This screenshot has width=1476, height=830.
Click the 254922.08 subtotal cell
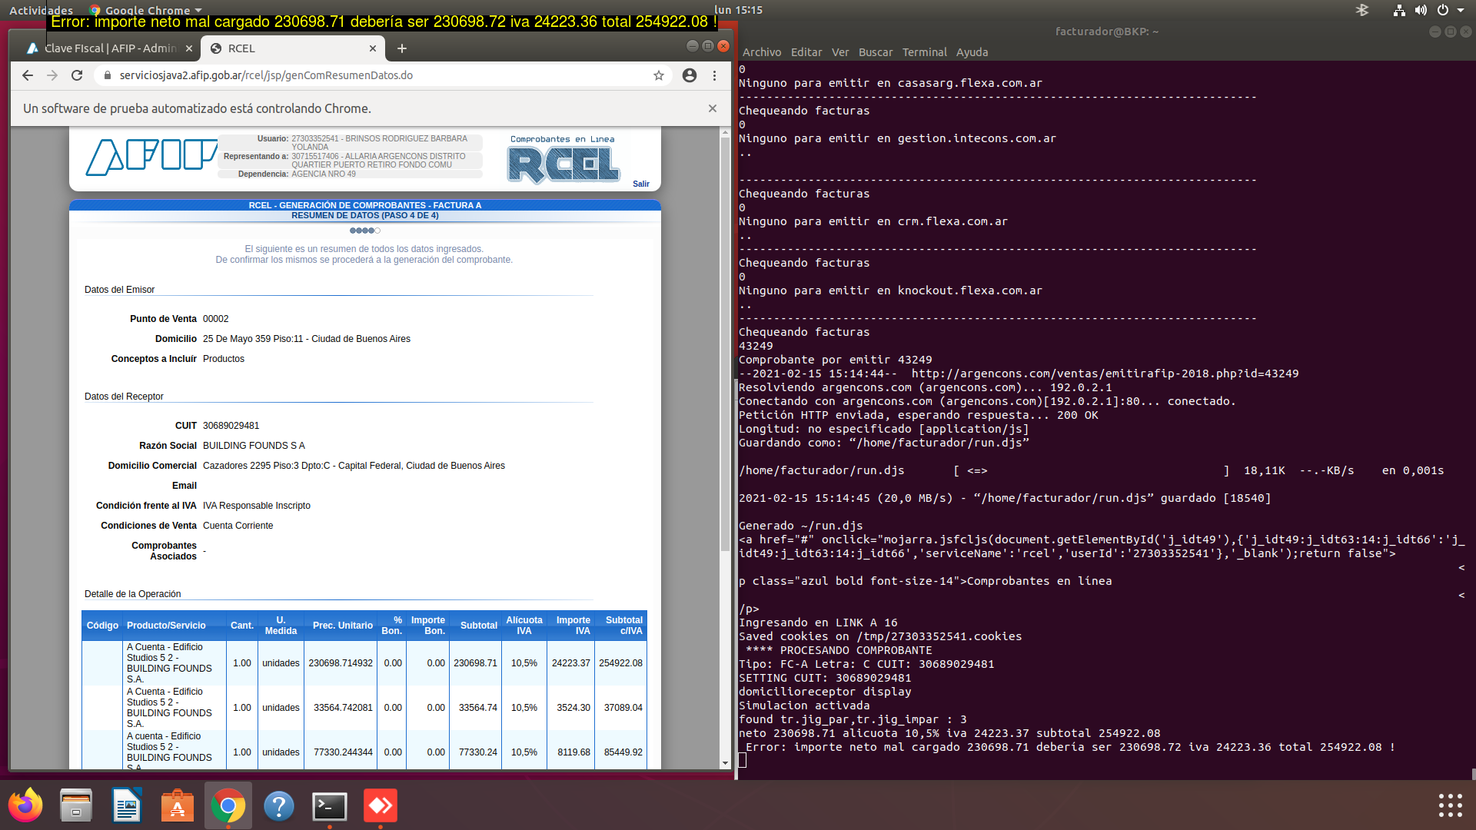621,663
